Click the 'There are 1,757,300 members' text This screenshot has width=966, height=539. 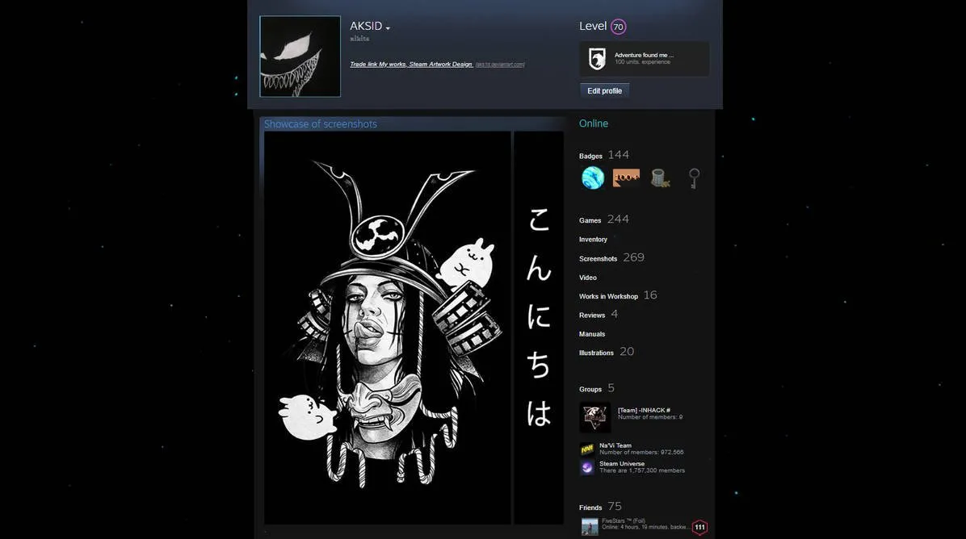point(642,470)
